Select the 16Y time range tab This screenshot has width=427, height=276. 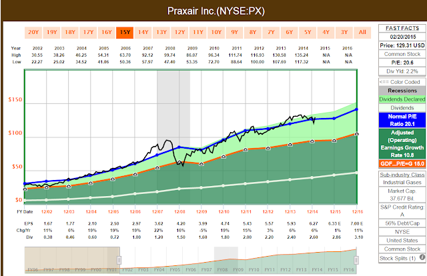(x=107, y=33)
